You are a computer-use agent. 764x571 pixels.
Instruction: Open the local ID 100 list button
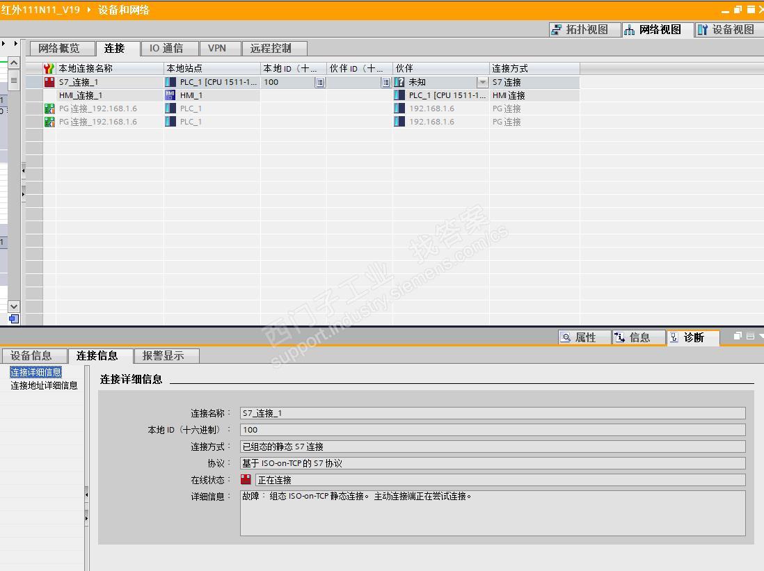319,82
